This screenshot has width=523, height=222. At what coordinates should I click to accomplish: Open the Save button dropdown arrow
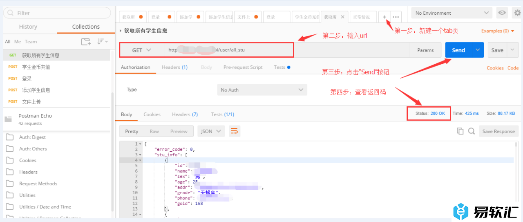click(513, 50)
